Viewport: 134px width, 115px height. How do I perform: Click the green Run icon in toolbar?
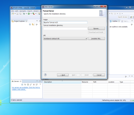29,14
